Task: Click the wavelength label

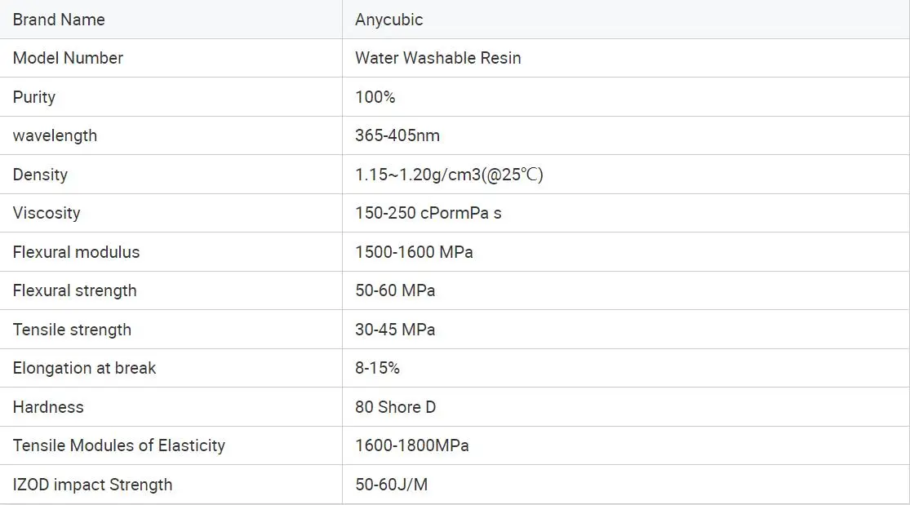Action: point(55,135)
